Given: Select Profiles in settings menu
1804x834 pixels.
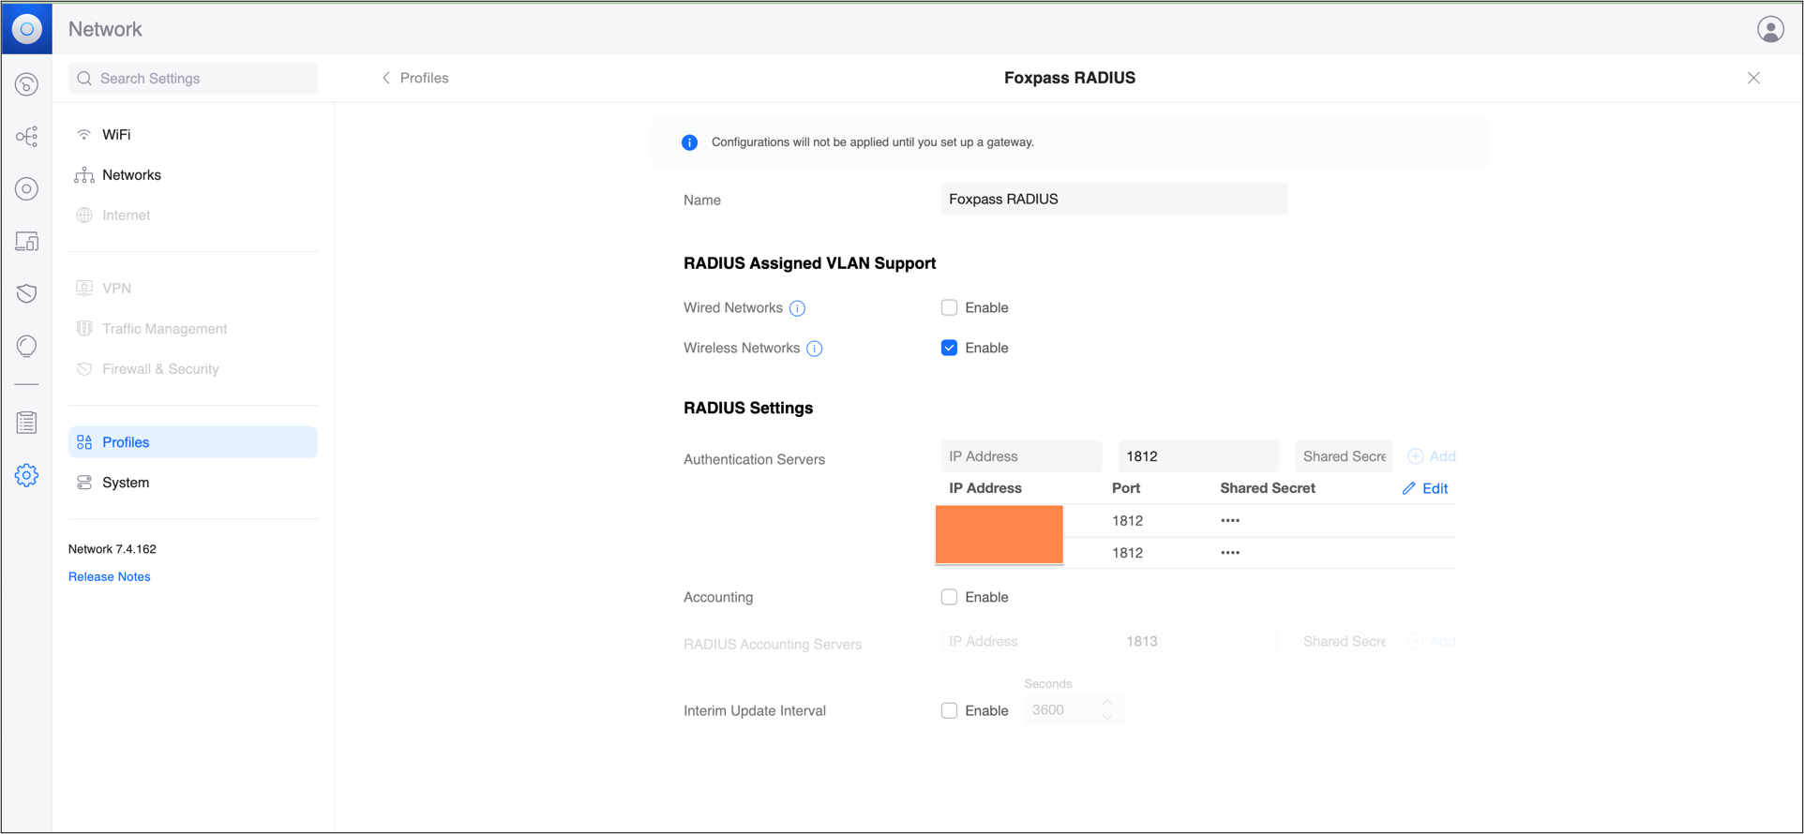Looking at the screenshot, I should coord(192,442).
